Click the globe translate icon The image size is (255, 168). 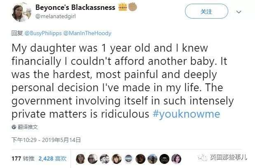(14, 127)
